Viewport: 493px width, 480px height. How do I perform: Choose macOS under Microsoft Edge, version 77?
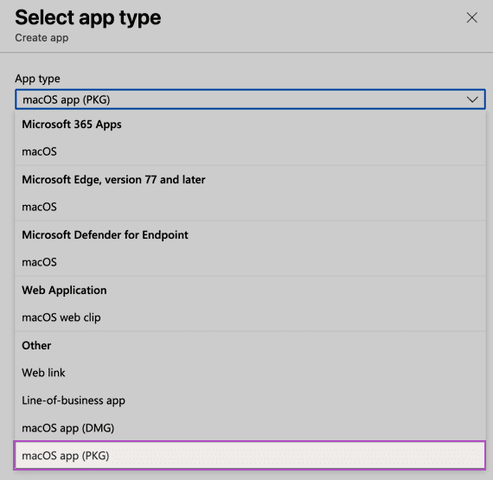[250, 207]
